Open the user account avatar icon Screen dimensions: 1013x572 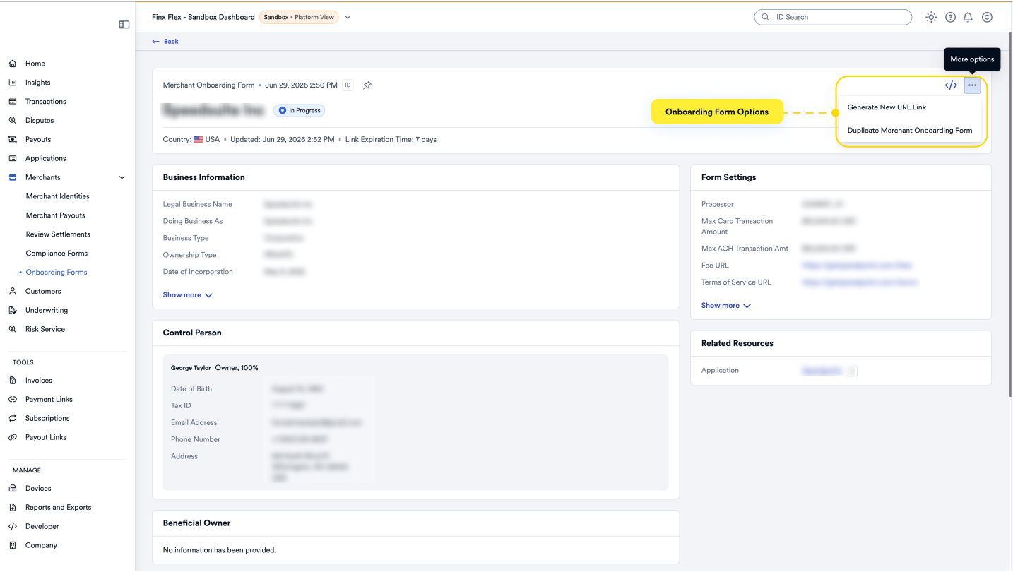pyautogui.click(x=987, y=17)
